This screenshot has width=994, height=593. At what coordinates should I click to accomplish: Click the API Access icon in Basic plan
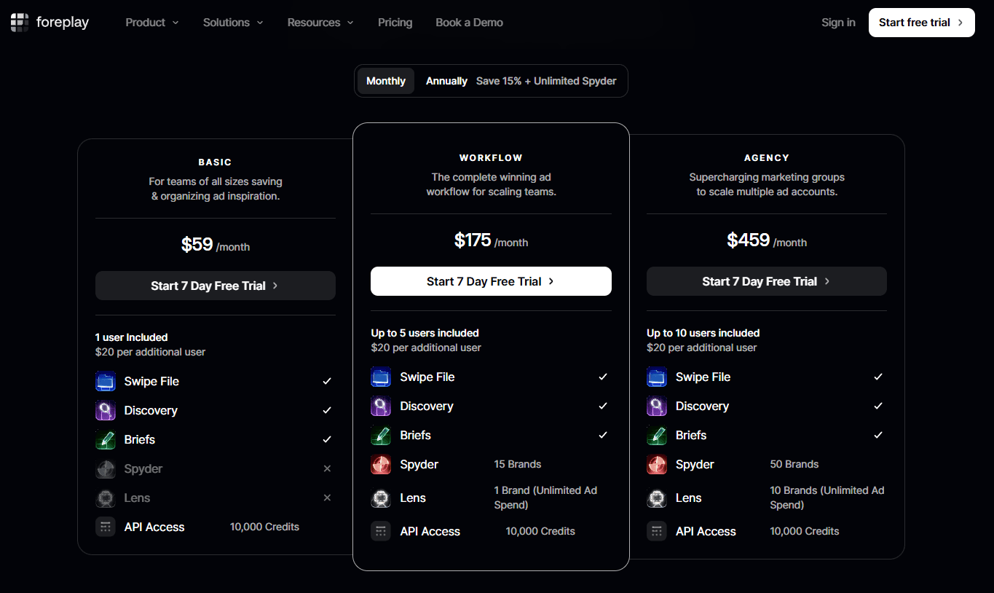pyautogui.click(x=106, y=527)
